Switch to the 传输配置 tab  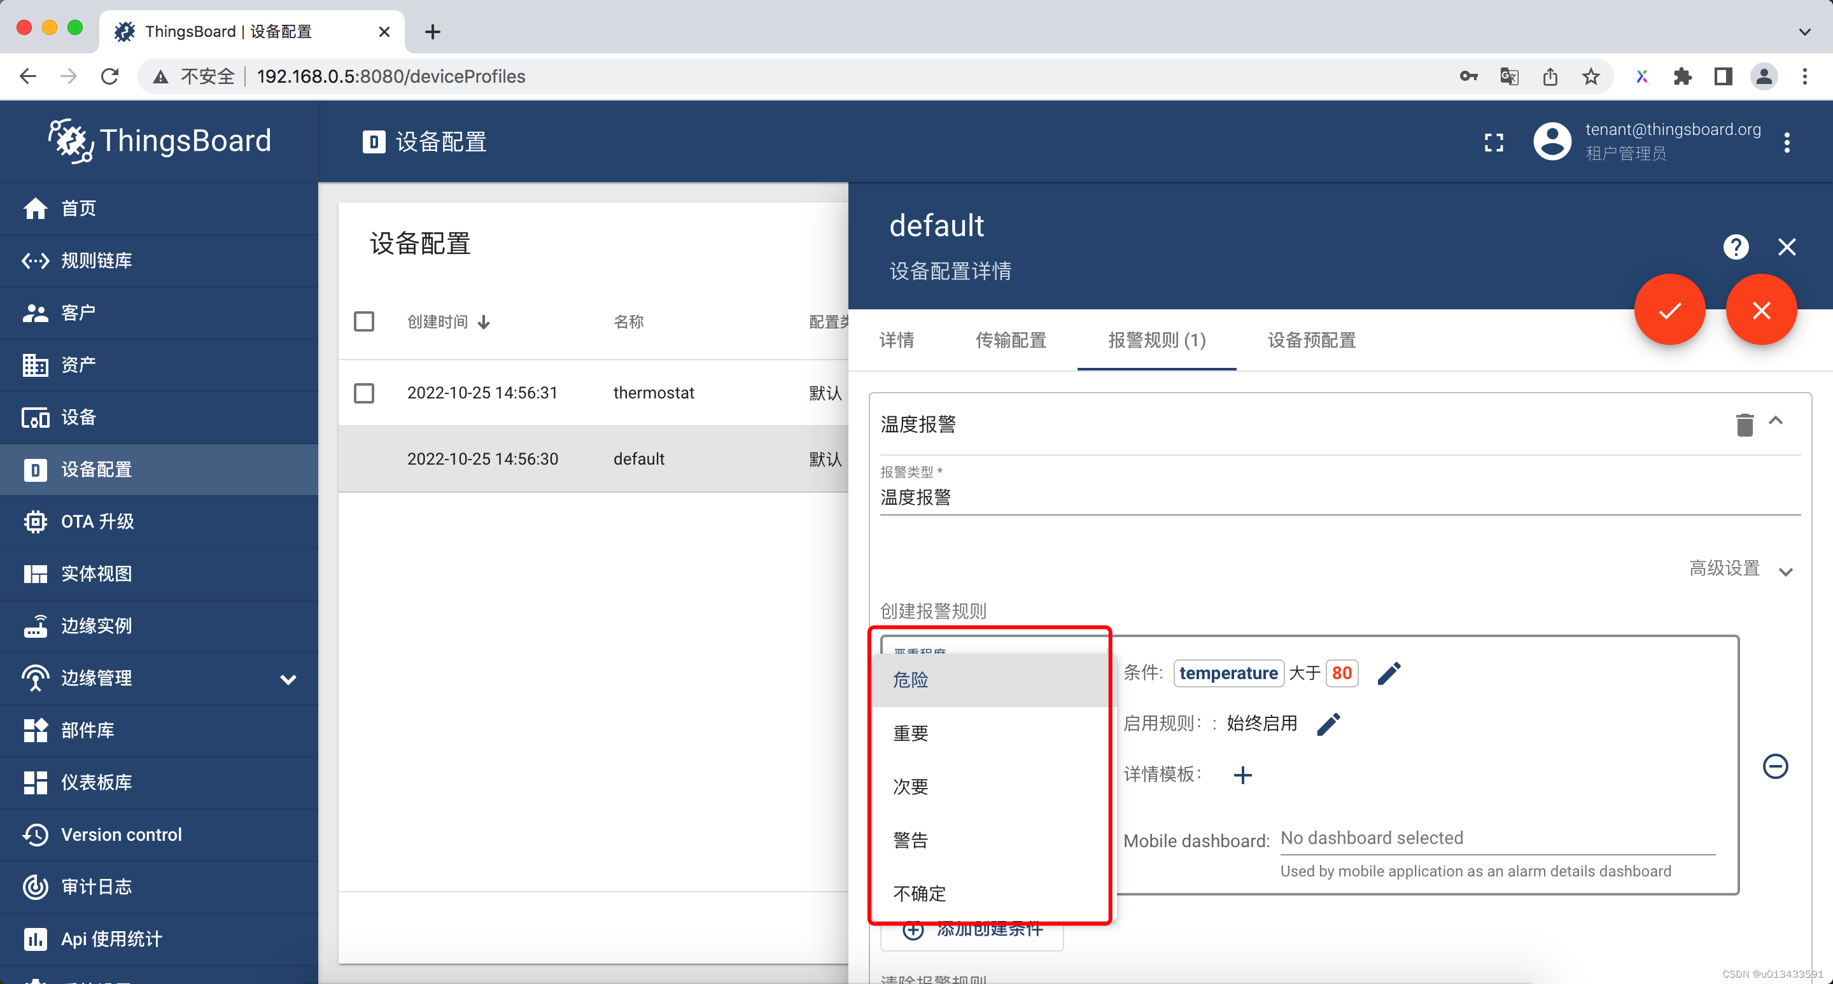[x=1011, y=340]
